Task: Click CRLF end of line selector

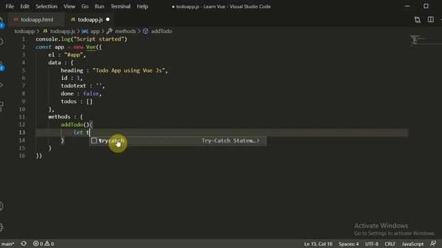Action: [x=390, y=244]
